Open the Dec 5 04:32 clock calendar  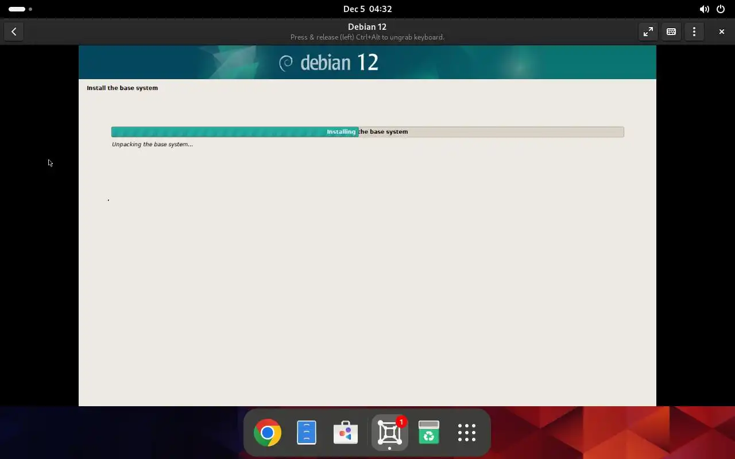coord(367,9)
